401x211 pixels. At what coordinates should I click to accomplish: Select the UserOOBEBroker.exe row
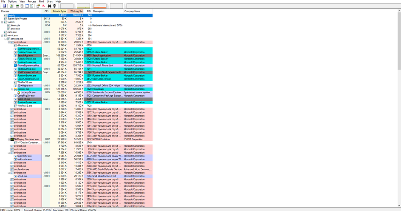[76, 79]
